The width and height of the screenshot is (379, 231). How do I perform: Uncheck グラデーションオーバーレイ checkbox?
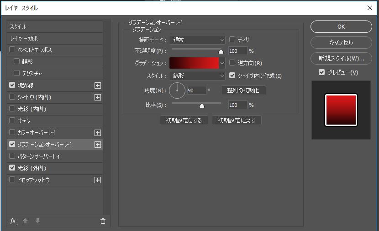[x=12, y=144]
